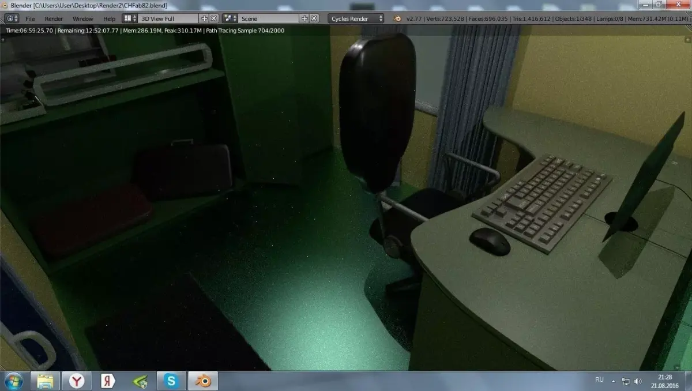
Task: Open the File menu
Action: [x=30, y=18]
